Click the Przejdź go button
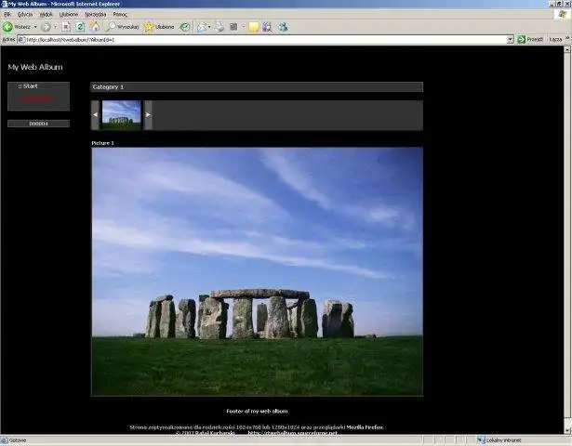Image resolution: width=572 pixels, height=446 pixels. click(530, 39)
